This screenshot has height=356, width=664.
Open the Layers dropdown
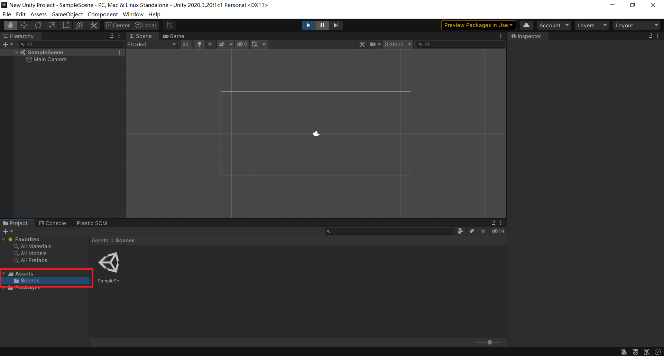(591, 25)
